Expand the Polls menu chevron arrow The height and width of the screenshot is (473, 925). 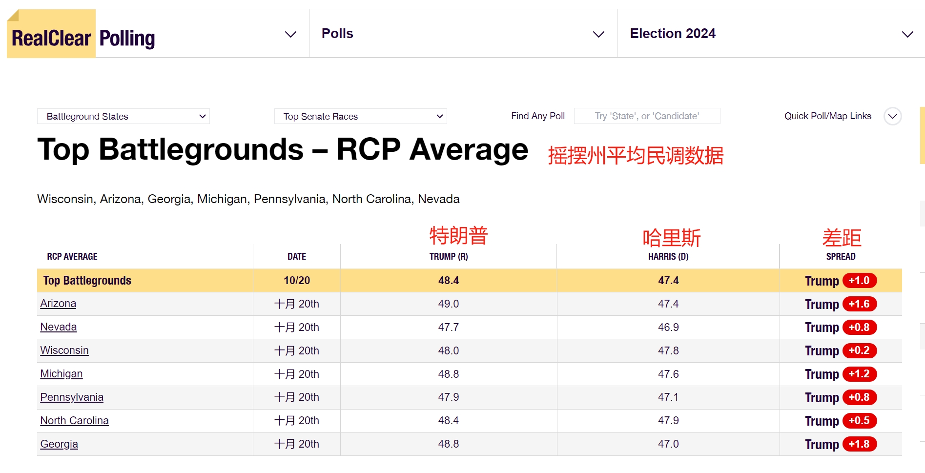pos(598,34)
